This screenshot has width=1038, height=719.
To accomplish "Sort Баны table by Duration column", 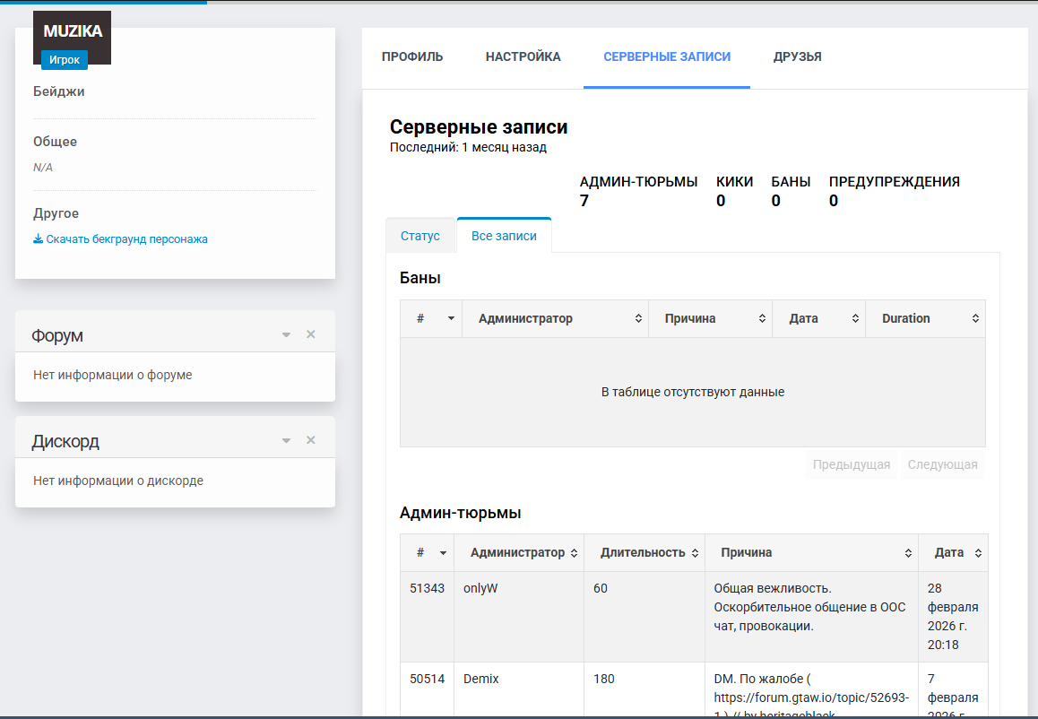I will pyautogui.click(x=925, y=318).
